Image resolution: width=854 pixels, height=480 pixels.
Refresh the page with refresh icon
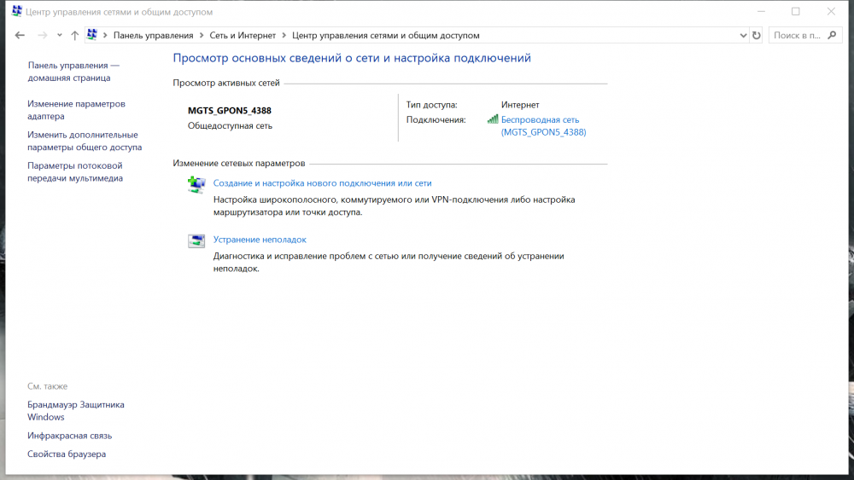[x=757, y=35]
